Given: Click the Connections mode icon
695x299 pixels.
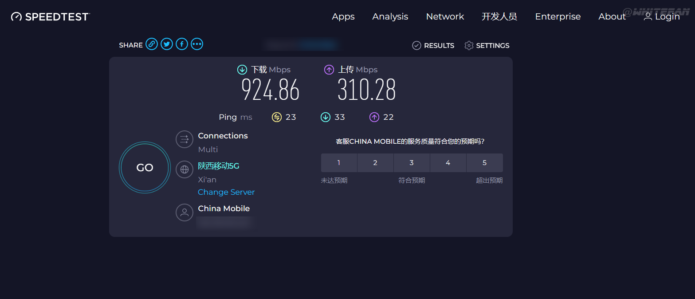Looking at the screenshot, I should [185, 139].
